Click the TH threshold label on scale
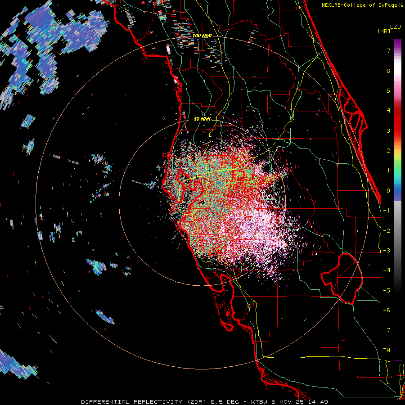405x405 pixels. pyautogui.click(x=387, y=351)
